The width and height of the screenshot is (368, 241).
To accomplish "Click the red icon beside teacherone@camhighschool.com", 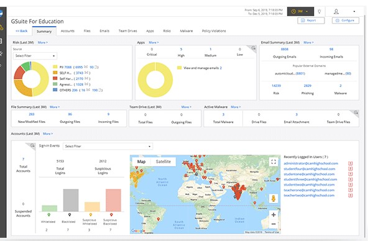I will click(x=350, y=190).
